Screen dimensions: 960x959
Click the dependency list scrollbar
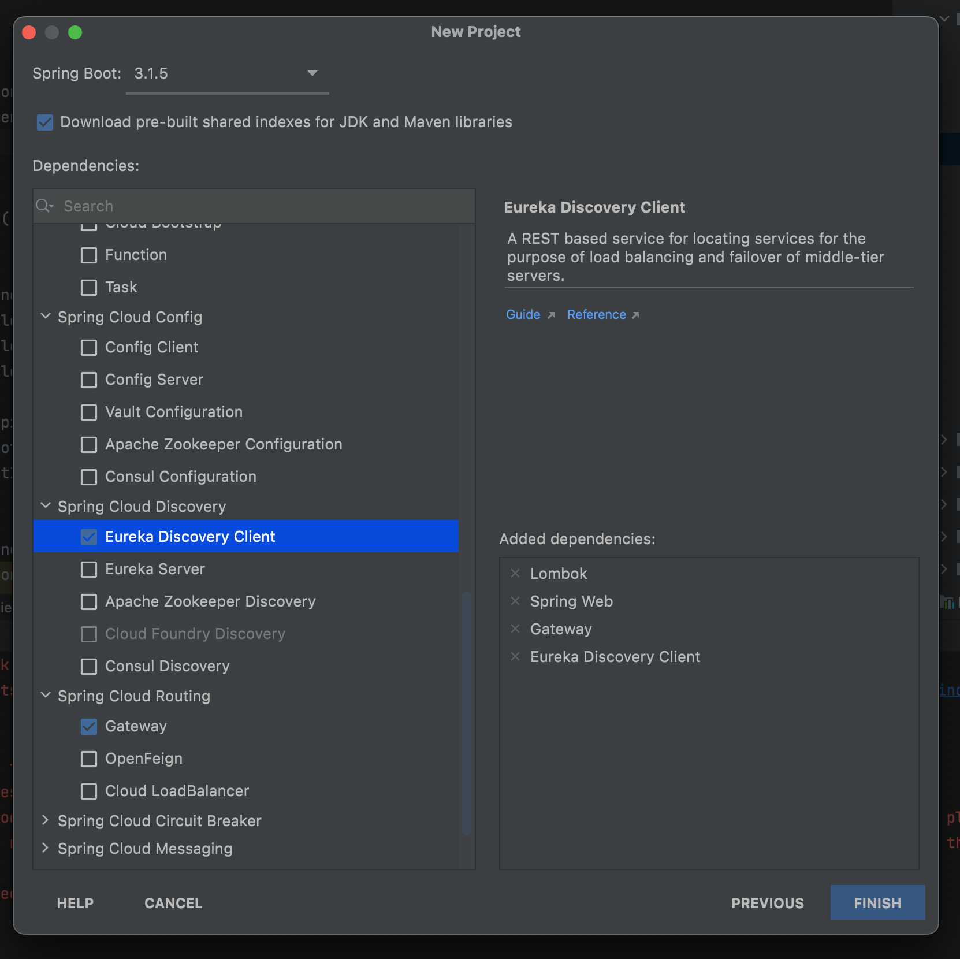tap(467, 713)
